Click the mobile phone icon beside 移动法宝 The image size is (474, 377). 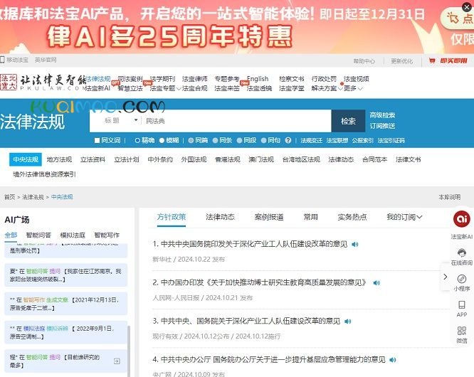2,60
